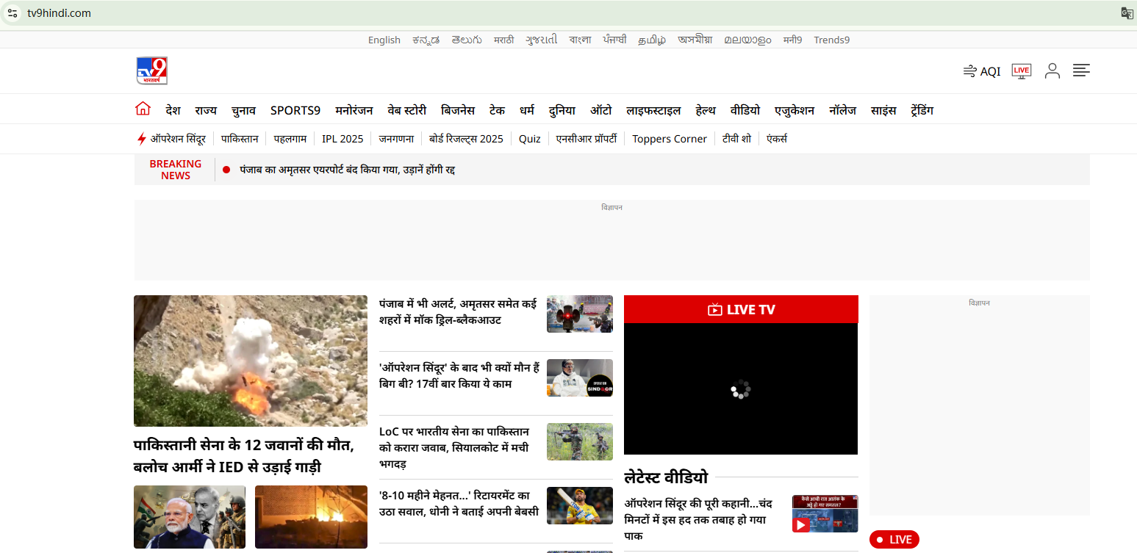The image size is (1137, 553).
Task: Open the user profile account icon
Action: click(x=1052, y=71)
